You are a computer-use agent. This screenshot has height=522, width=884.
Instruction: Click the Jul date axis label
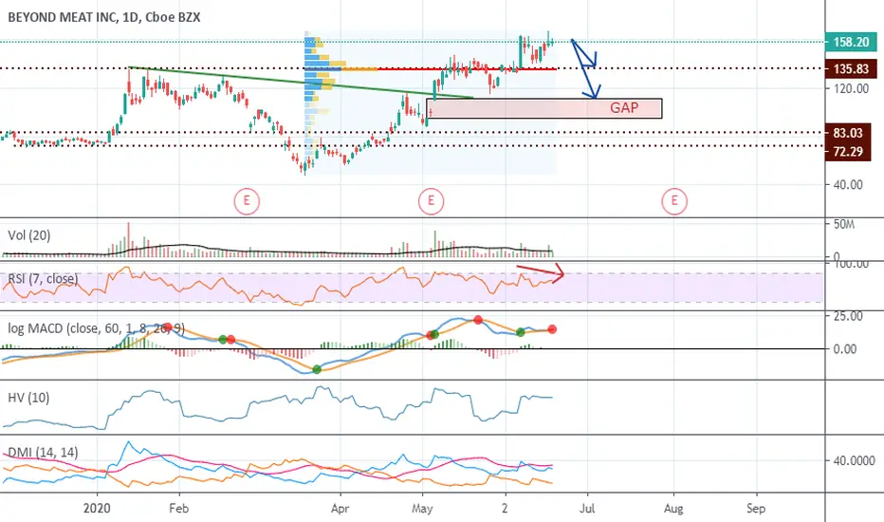[587, 509]
